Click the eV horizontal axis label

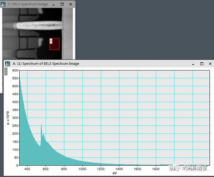[x=115, y=173]
